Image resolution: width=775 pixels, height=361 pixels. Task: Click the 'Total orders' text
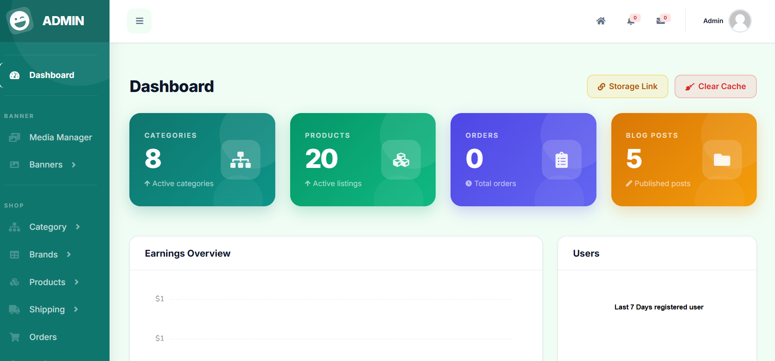(495, 184)
